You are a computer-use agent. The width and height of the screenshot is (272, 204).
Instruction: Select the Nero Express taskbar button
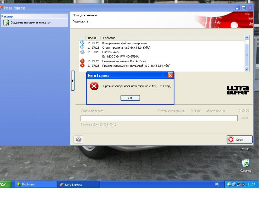(x=79, y=185)
